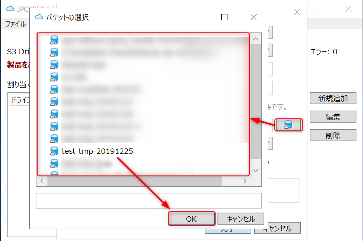Click the bucket browse icon button
363x241 pixels.
tap(288, 125)
